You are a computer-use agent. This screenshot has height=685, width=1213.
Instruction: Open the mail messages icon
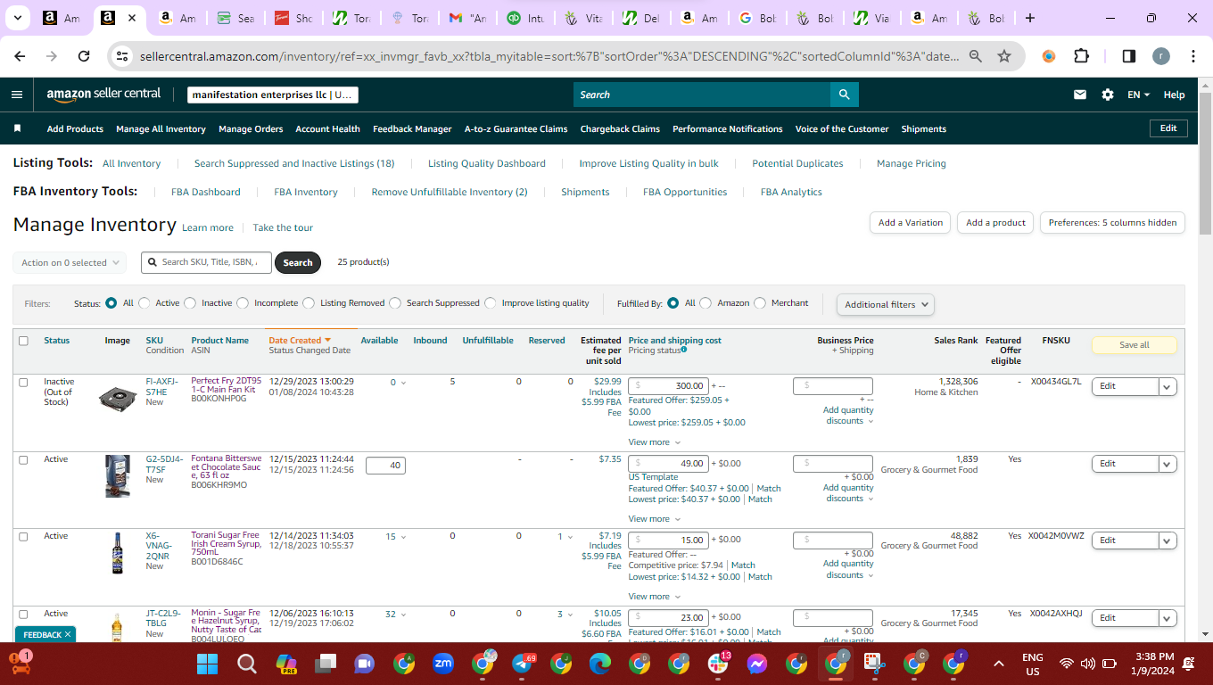(1080, 95)
